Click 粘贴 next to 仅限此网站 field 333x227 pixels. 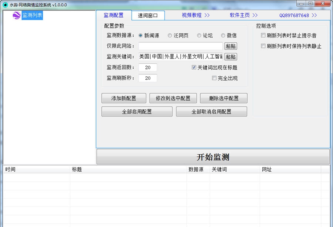[x=231, y=46]
